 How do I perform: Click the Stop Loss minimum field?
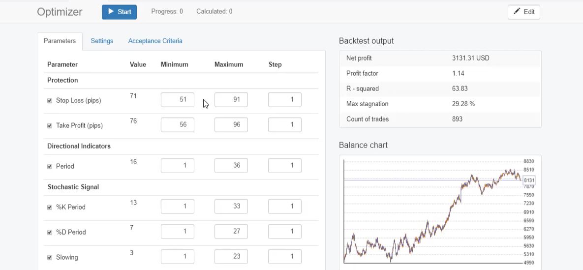(177, 100)
